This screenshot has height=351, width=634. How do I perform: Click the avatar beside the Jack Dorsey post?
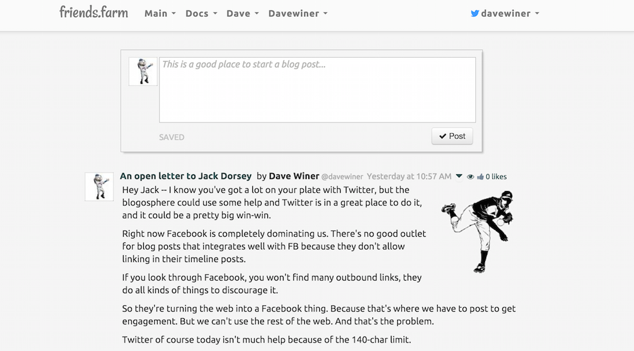pos(99,186)
